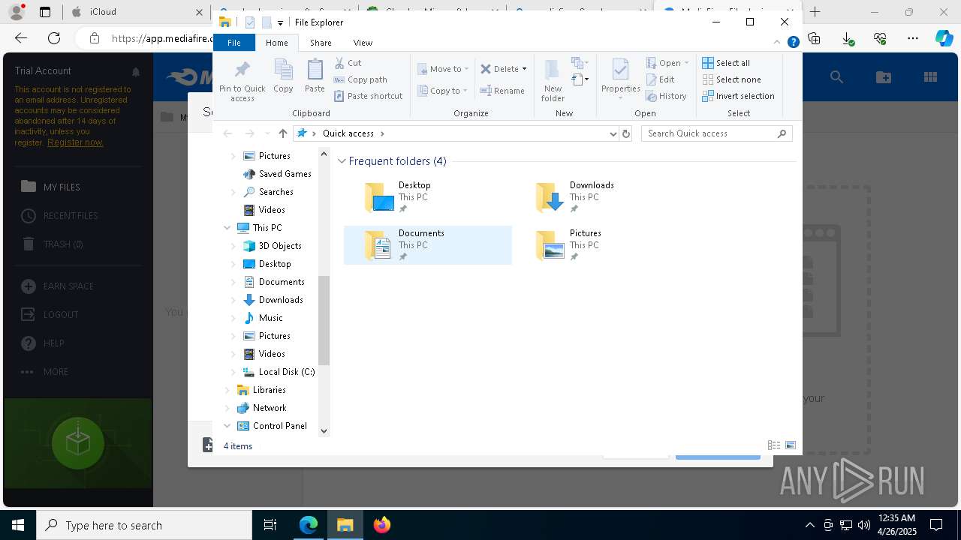The height and width of the screenshot is (540, 961).
Task: Switch to large icons view layout
Action: [791, 445]
